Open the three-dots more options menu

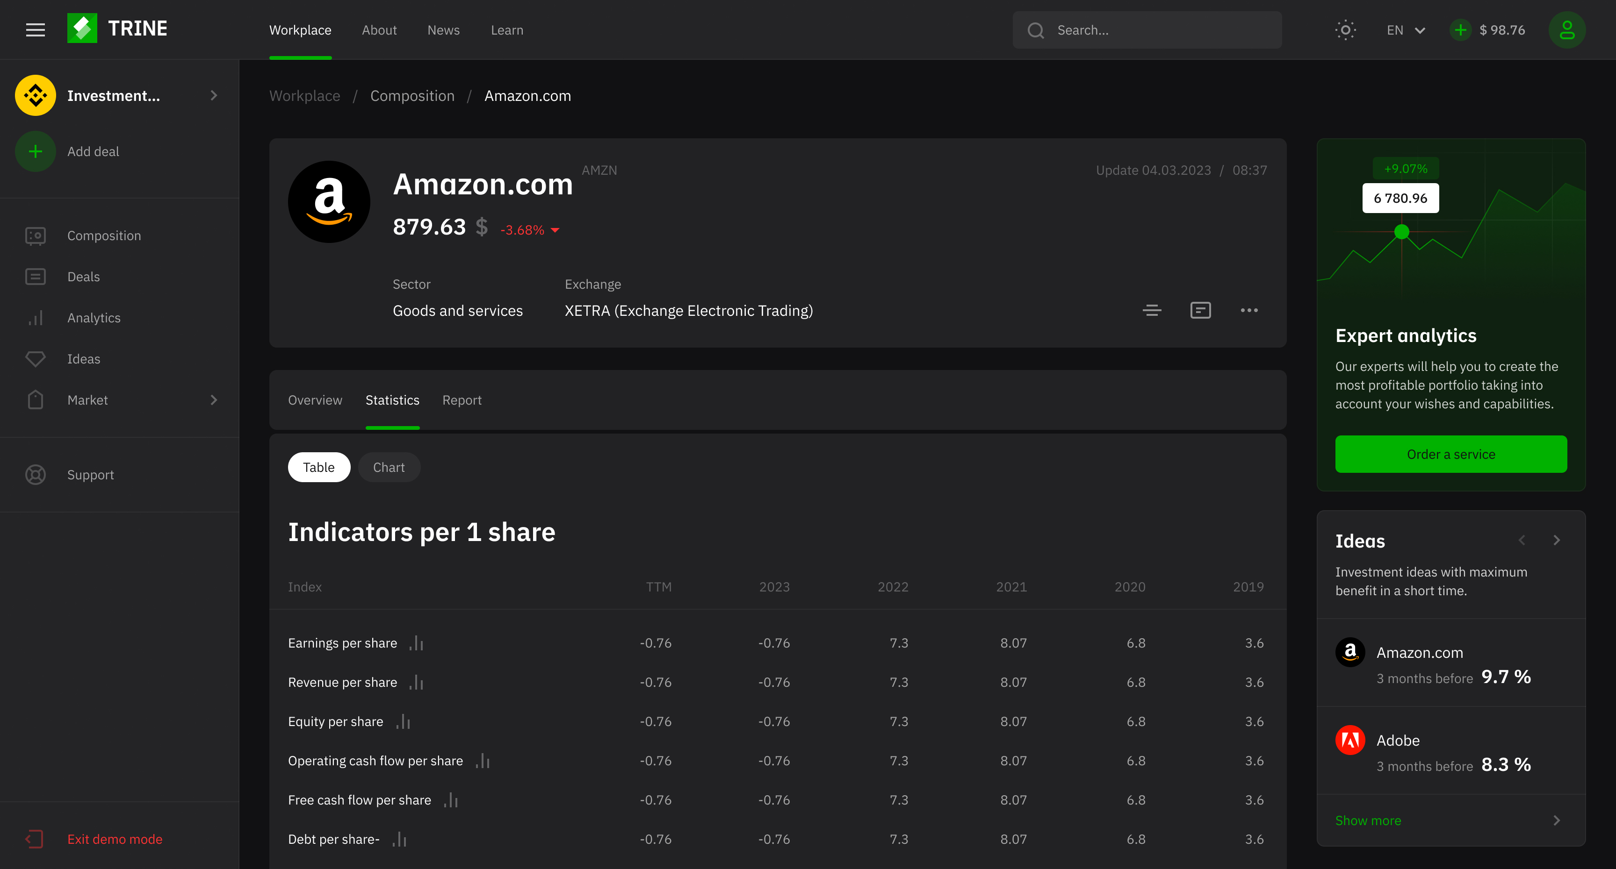click(x=1248, y=310)
